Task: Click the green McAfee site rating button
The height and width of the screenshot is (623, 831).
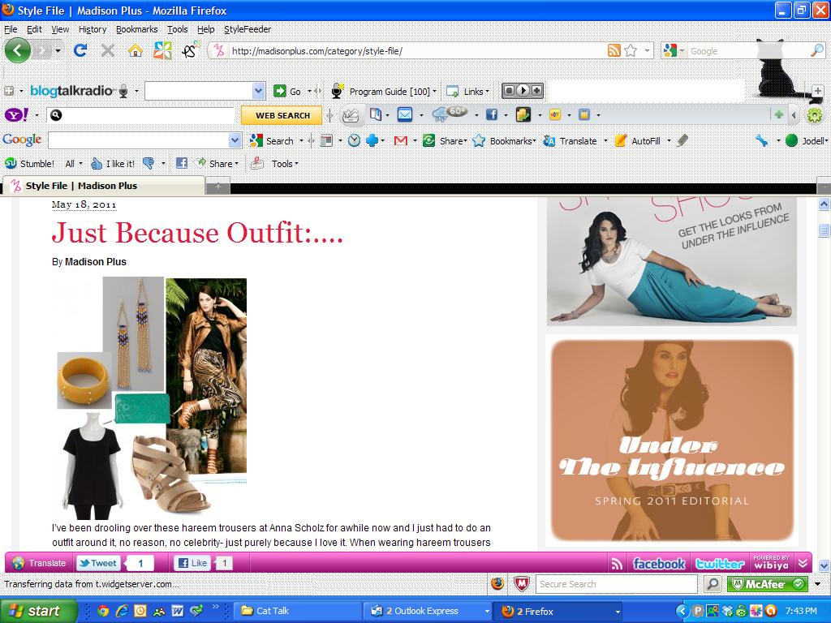Action: [x=767, y=584]
